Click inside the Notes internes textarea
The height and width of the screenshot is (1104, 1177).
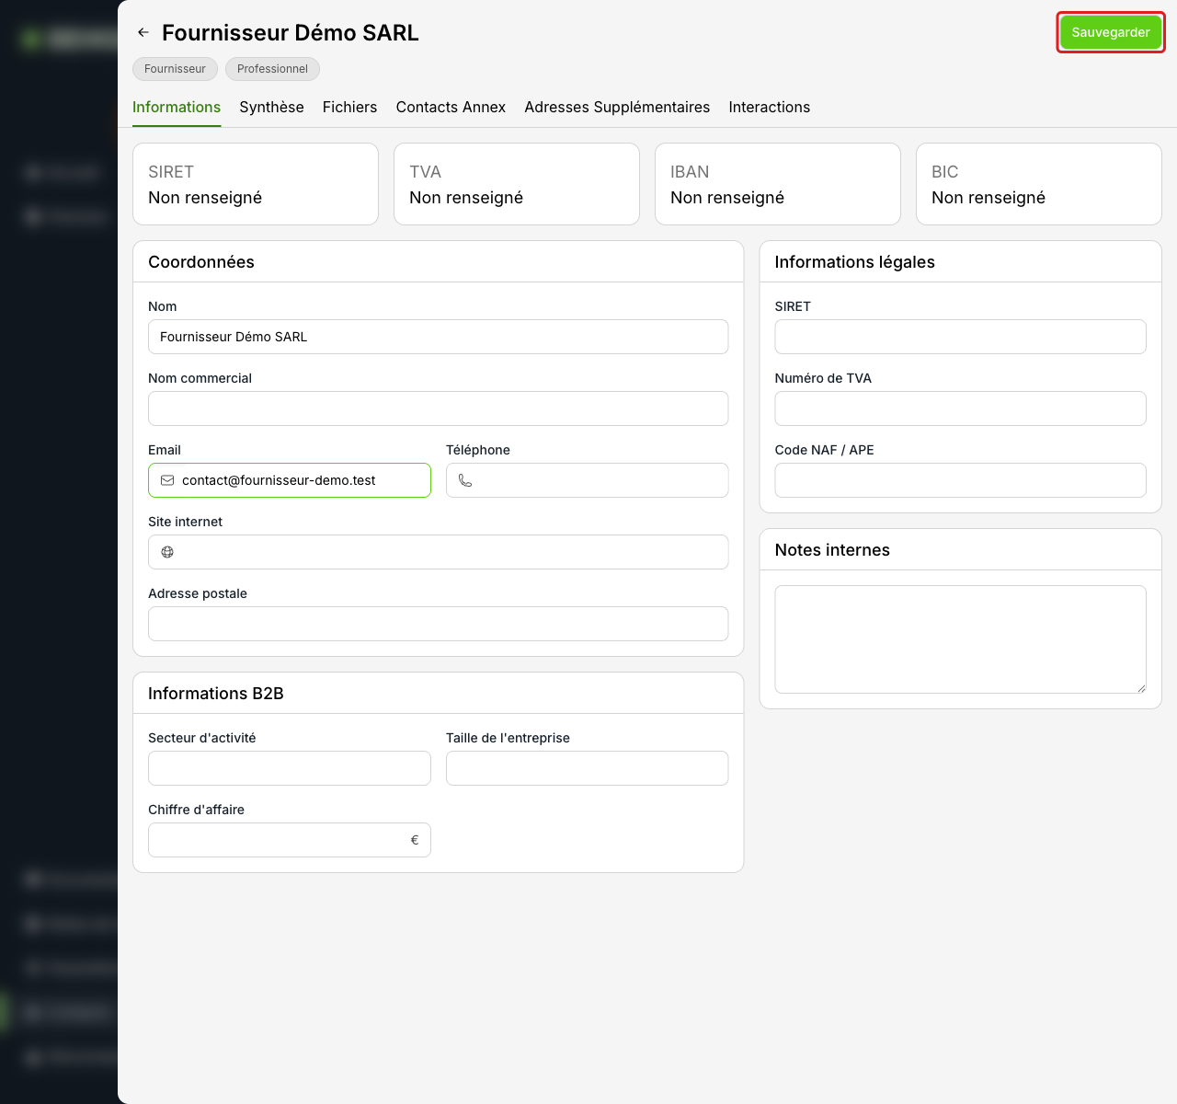pyautogui.click(x=960, y=639)
